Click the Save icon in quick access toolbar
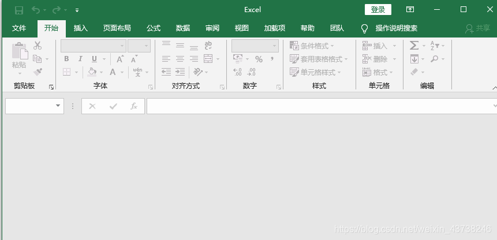Image resolution: width=497 pixels, height=240 pixels. (x=19, y=10)
